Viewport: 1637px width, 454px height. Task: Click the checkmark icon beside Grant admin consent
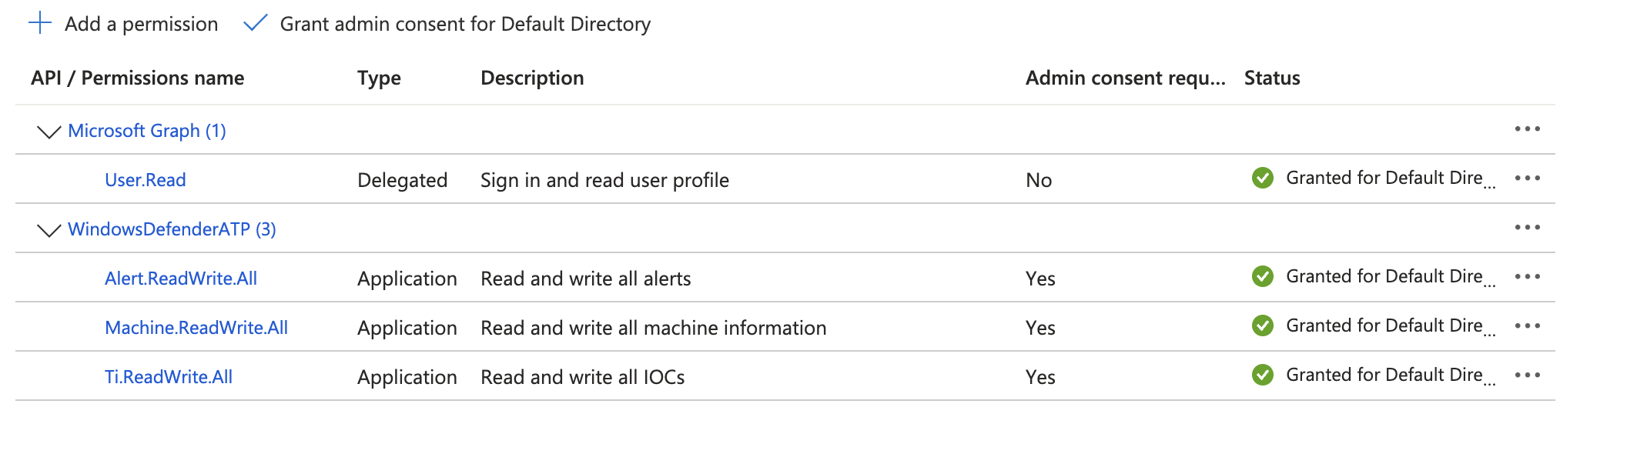point(255,24)
